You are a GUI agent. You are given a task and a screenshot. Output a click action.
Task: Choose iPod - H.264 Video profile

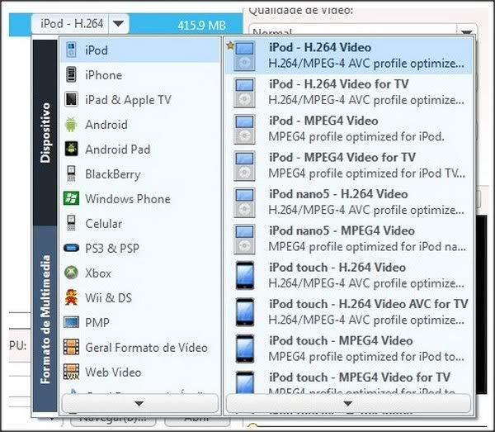[x=348, y=55]
